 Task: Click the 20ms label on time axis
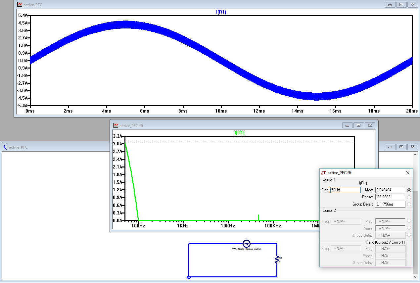coord(412,111)
